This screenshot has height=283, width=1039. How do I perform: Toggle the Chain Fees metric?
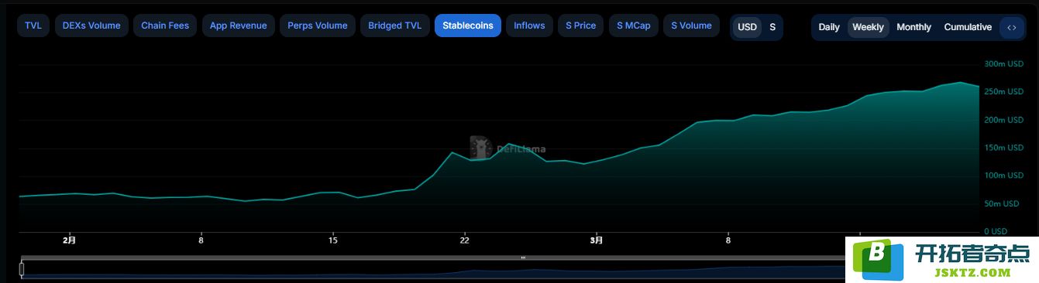pyautogui.click(x=165, y=26)
